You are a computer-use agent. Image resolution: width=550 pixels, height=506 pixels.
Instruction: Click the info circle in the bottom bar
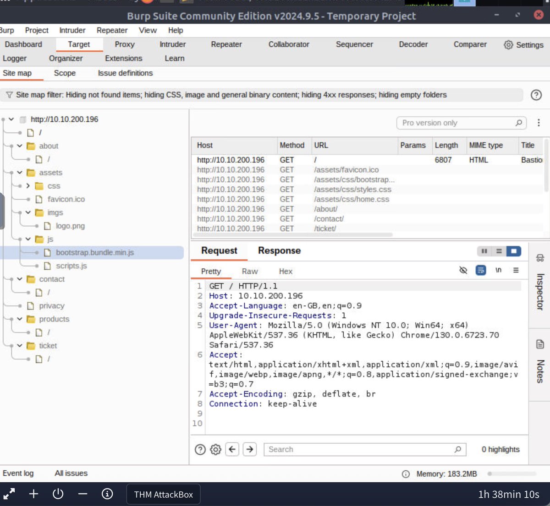(x=107, y=494)
